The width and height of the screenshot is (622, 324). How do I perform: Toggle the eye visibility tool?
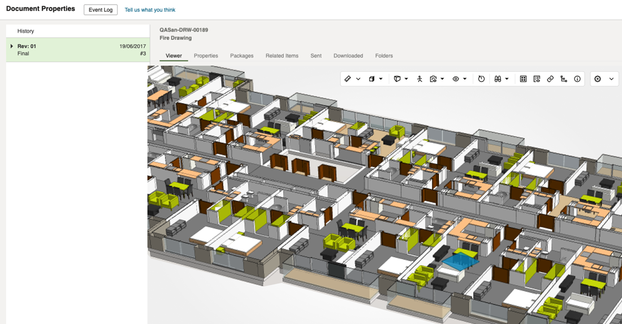coord(455,79)
